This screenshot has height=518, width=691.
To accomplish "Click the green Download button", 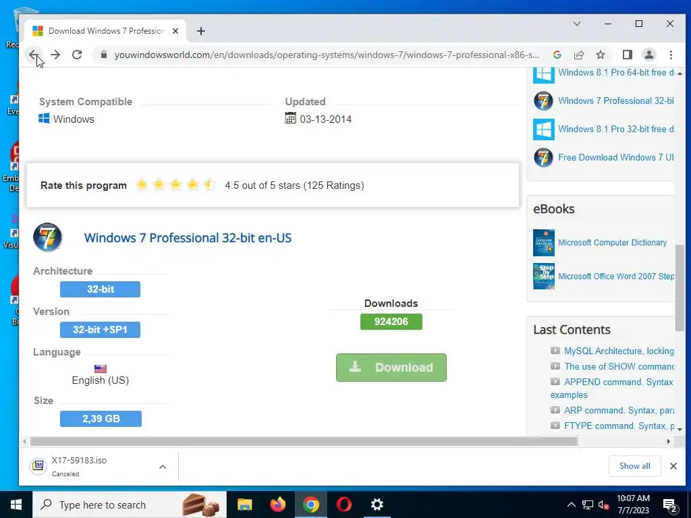I will 391,368.
